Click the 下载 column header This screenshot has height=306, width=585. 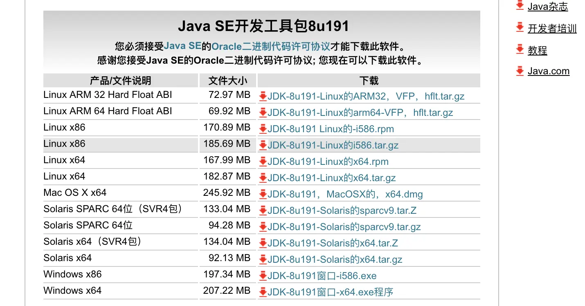point(369,80)
